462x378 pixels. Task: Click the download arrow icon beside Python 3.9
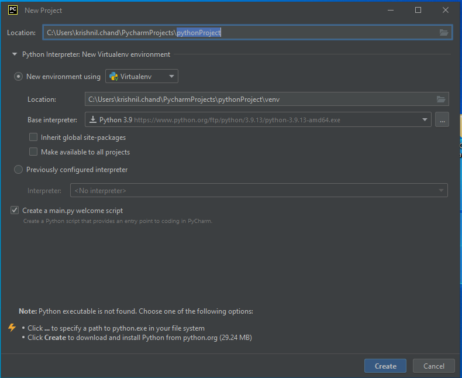coord(93,119)
